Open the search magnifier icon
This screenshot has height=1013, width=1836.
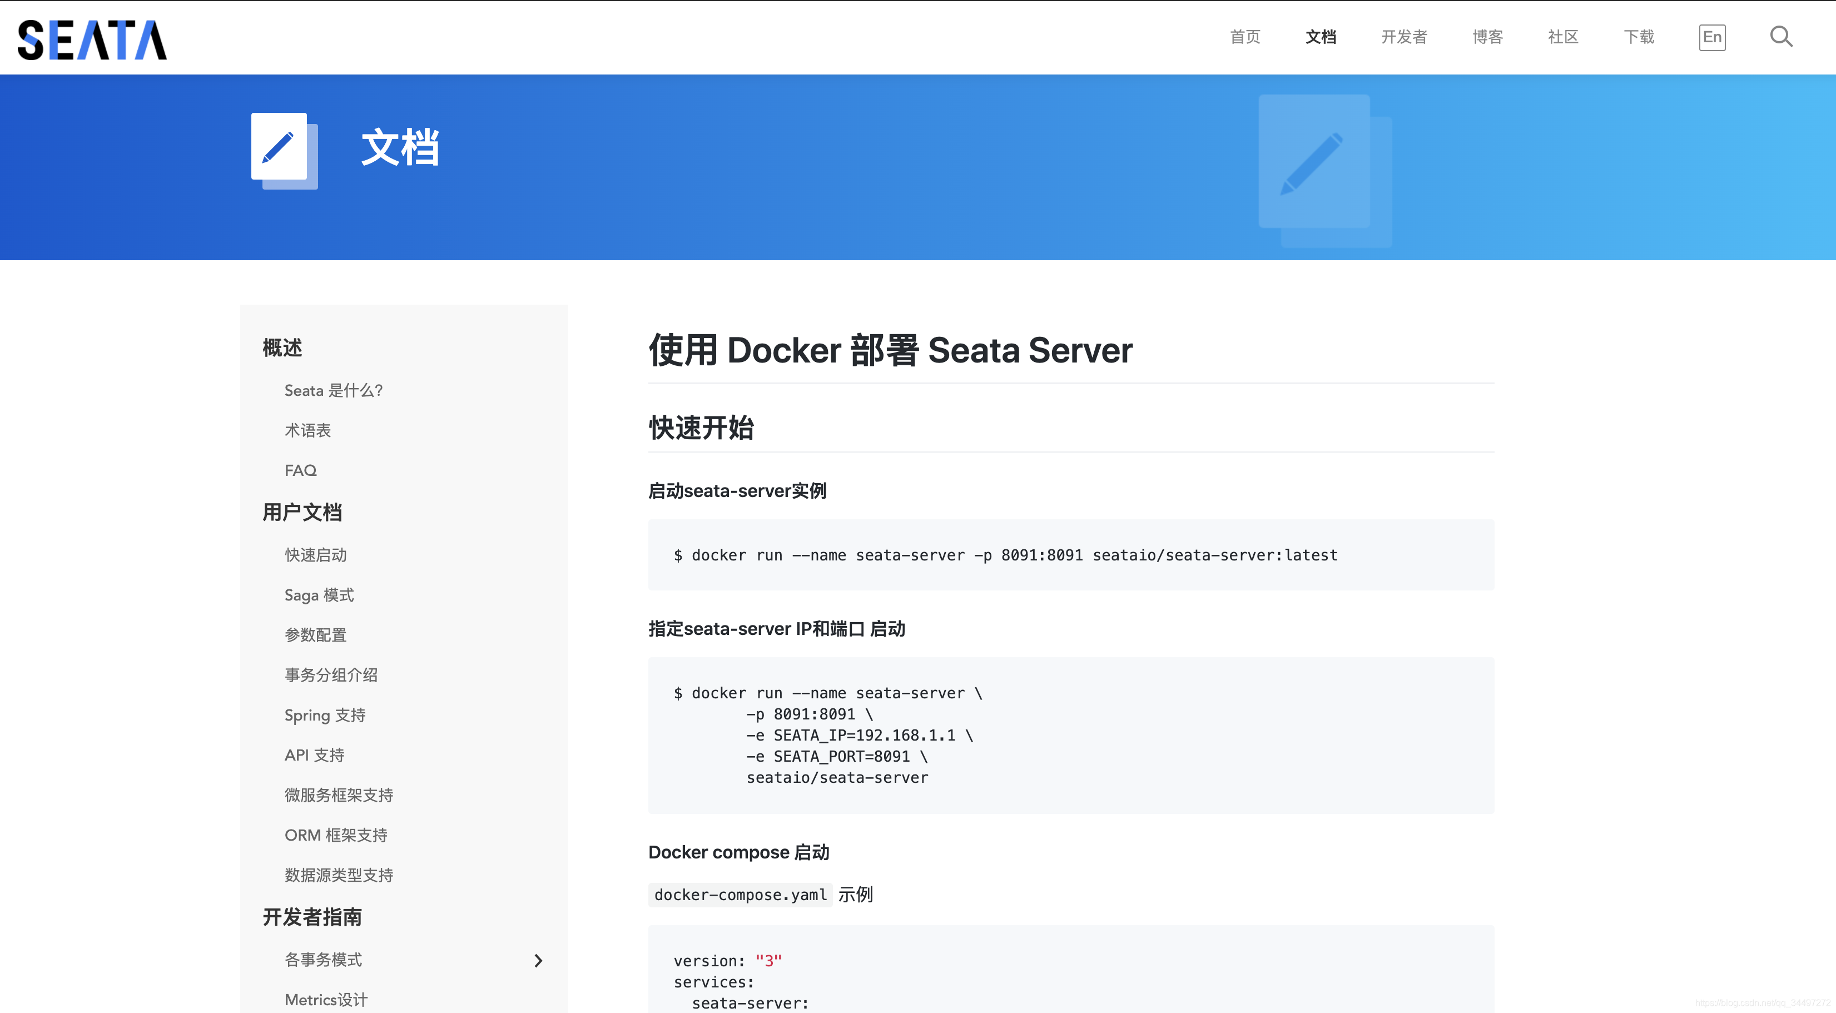(x=1780, y=36)
